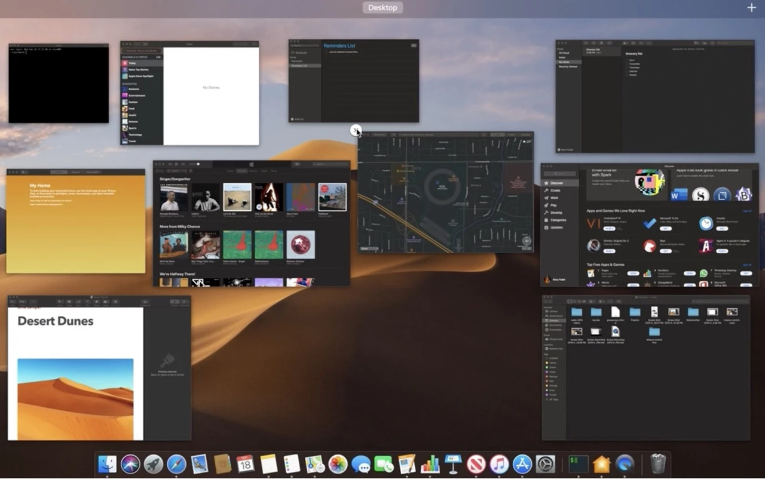
Task: Open FaceTime icon in the Dock
Action: [384, 464]
